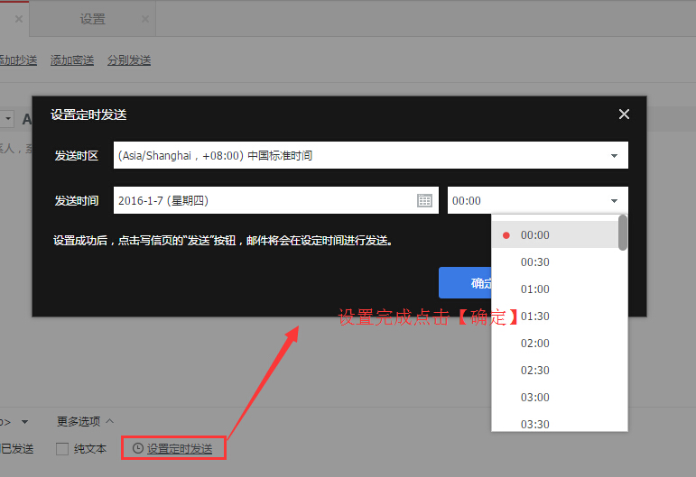Choose the selected 00:00 option in the time list
This screenshot has width=696, height=477.
pyautogui.click(x=534, y=235)
